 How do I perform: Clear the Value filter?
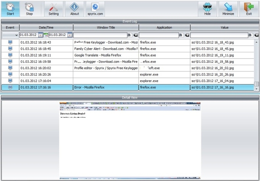(x=256, y=35)
